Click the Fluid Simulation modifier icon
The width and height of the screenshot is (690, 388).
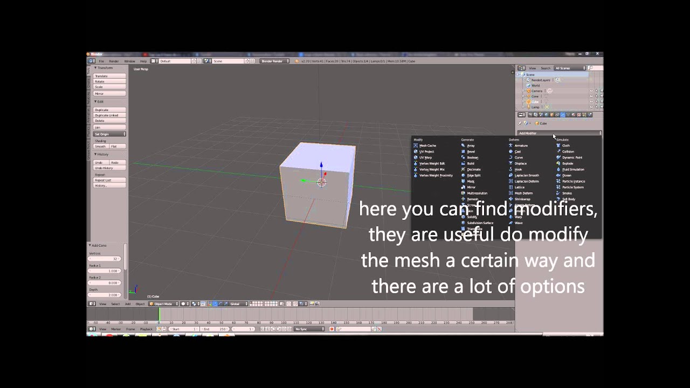click(558, 169)
